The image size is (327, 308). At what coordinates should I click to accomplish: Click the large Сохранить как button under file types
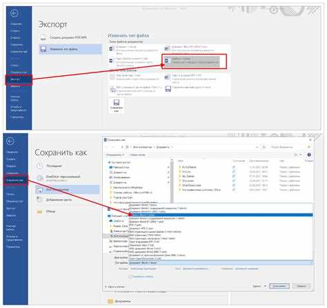click(x=117, y=106)
